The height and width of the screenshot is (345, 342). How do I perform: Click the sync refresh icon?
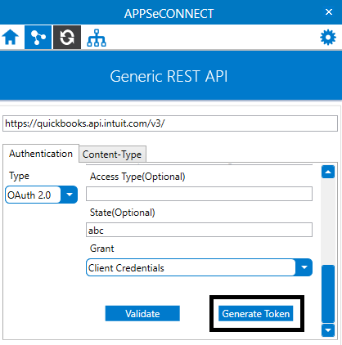[67, 38]
